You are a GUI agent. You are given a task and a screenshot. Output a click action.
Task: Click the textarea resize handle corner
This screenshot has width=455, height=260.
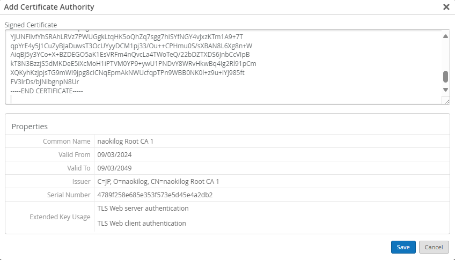click(x=447, y=101)
